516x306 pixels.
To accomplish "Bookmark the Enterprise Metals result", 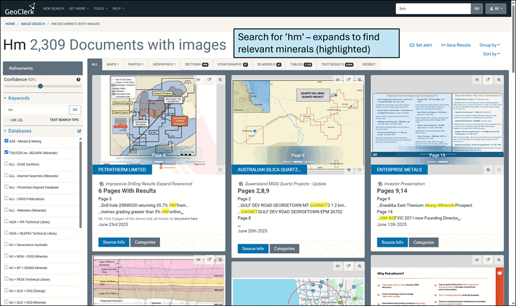I will (x=498, y=170).
